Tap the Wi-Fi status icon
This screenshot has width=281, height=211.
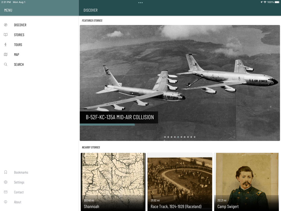tap(265, 2)
